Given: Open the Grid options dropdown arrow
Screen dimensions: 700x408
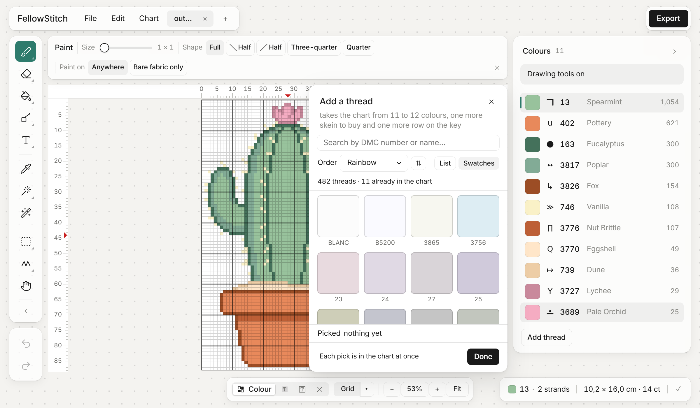Looking at the screenshot, I should click(367, 389).
